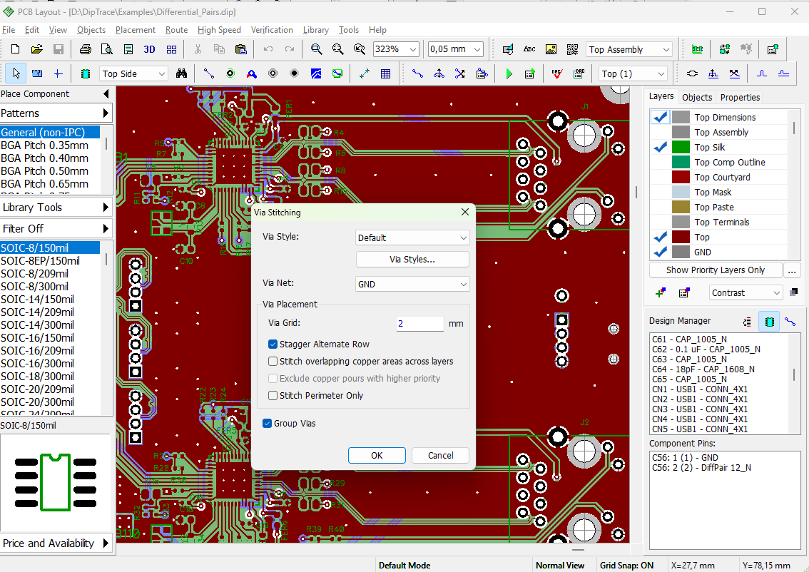809x572 pixels.
Task: Open the Placement menu
Action: 135,30
